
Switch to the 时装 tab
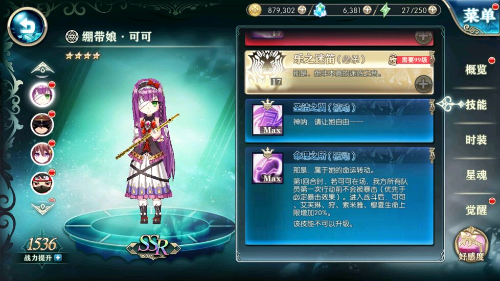click(x=476, y=139)
